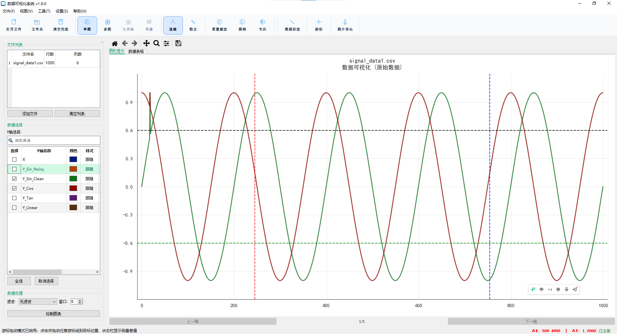Screen dimensions: 617x334
Task: Click the 全选 select all button
Action: [x=19, y=281]
